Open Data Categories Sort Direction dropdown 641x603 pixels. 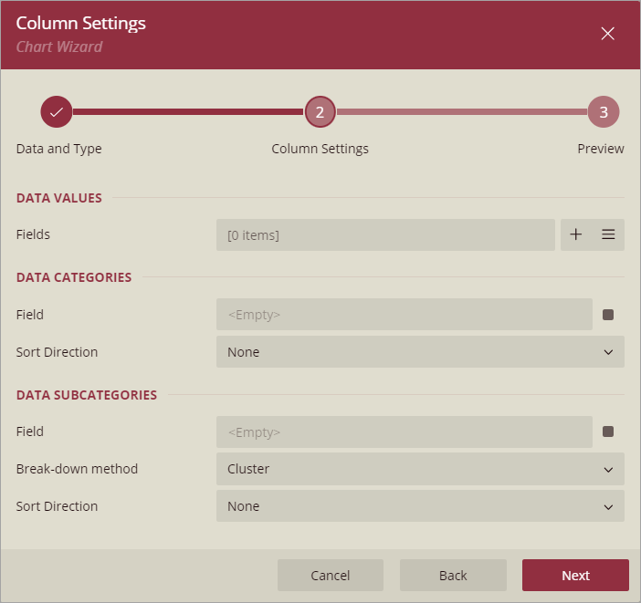pos(420,352)
